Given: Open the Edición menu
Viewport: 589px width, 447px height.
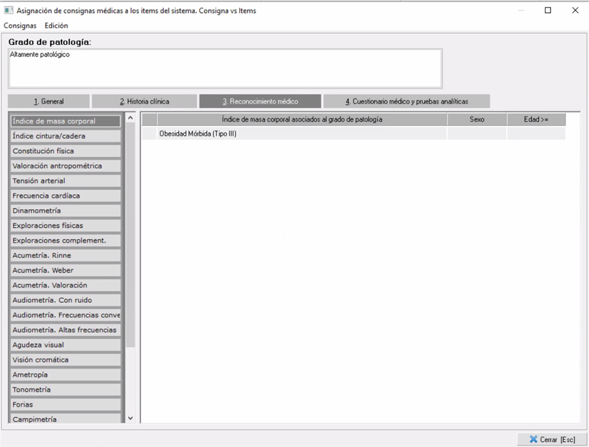Looking at the screenshot, I should pos(56,25).
